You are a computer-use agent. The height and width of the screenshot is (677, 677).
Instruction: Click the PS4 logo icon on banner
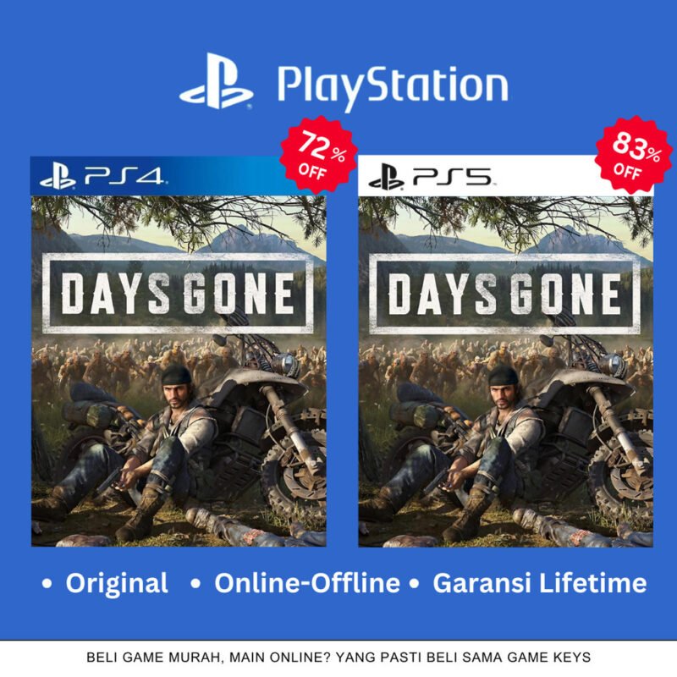coord(58,177)
